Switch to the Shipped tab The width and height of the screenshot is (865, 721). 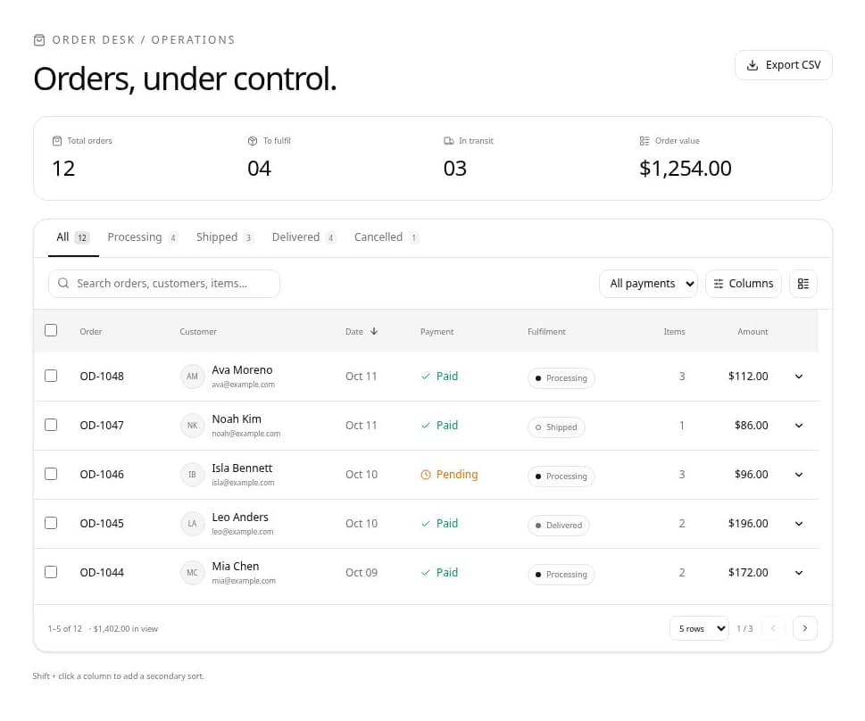tap(225, 237)
